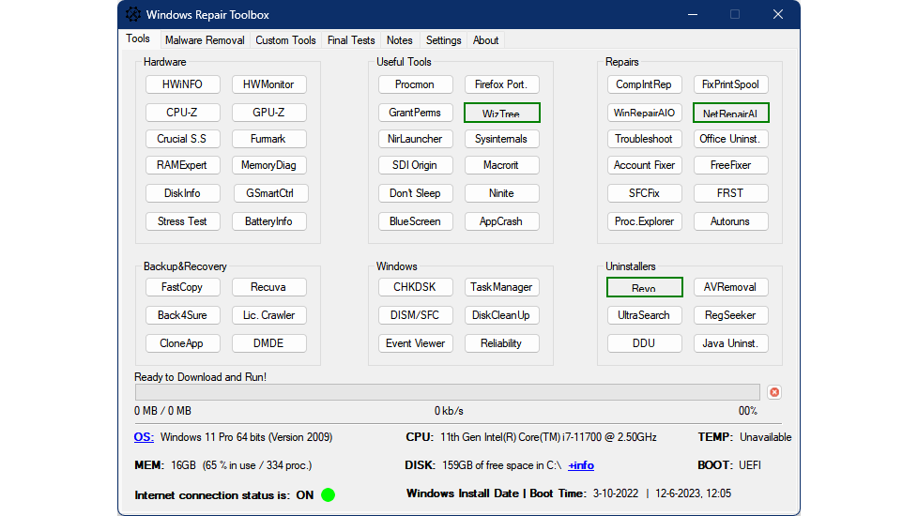
Task: Run GPU-Z
Action: tap(268, 113)
